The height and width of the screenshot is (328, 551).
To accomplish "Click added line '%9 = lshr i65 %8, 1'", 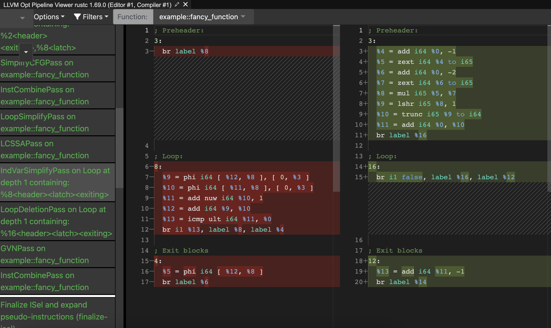I will [416, 104].
